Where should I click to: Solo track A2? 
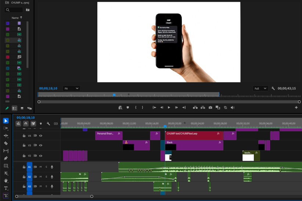pos(46,176)
